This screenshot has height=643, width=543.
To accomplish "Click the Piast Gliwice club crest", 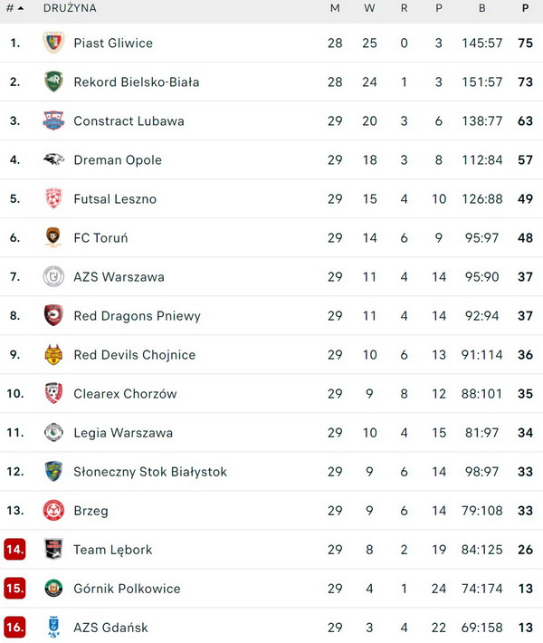I will click(53, 43).
